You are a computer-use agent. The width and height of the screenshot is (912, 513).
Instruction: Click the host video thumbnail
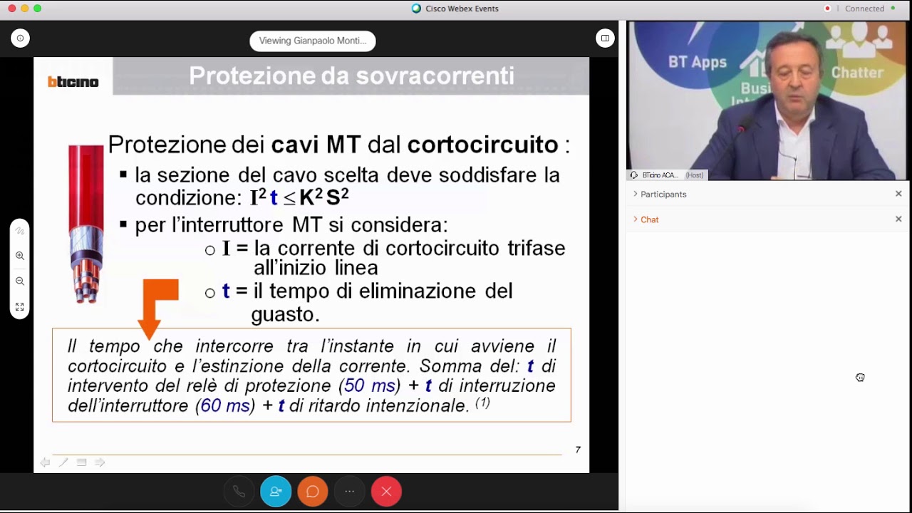point(766,100)
